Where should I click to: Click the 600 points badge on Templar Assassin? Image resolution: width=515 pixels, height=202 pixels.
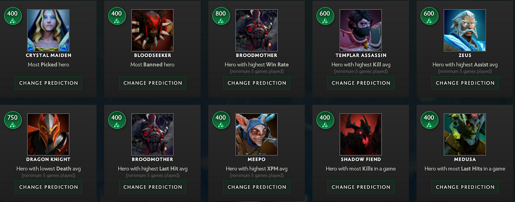325,16
